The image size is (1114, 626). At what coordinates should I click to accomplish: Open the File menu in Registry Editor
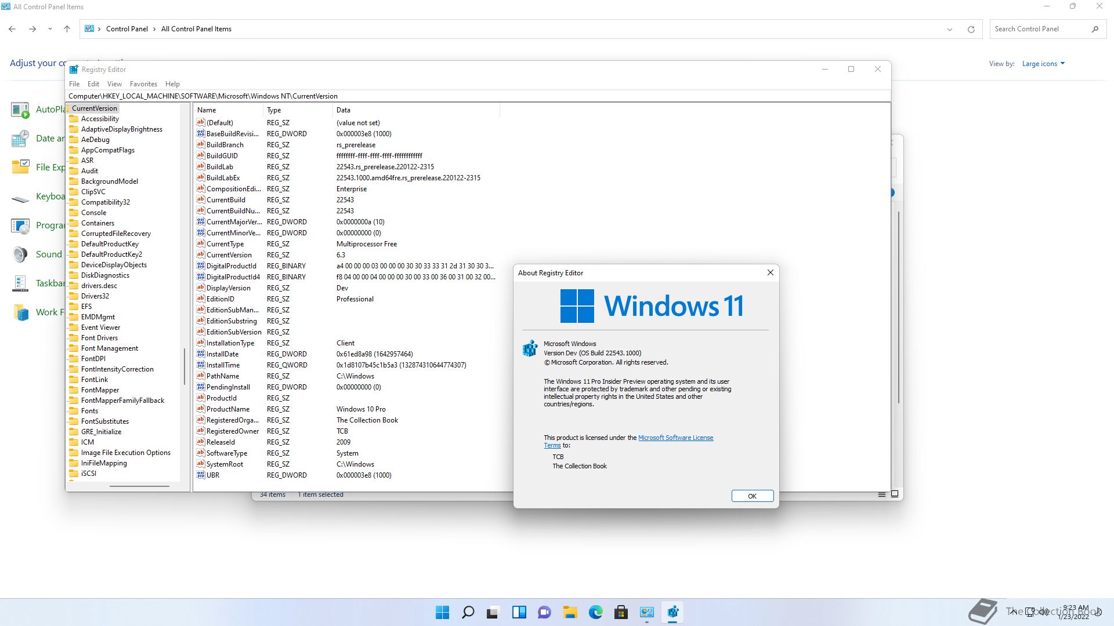click(74, 84)
